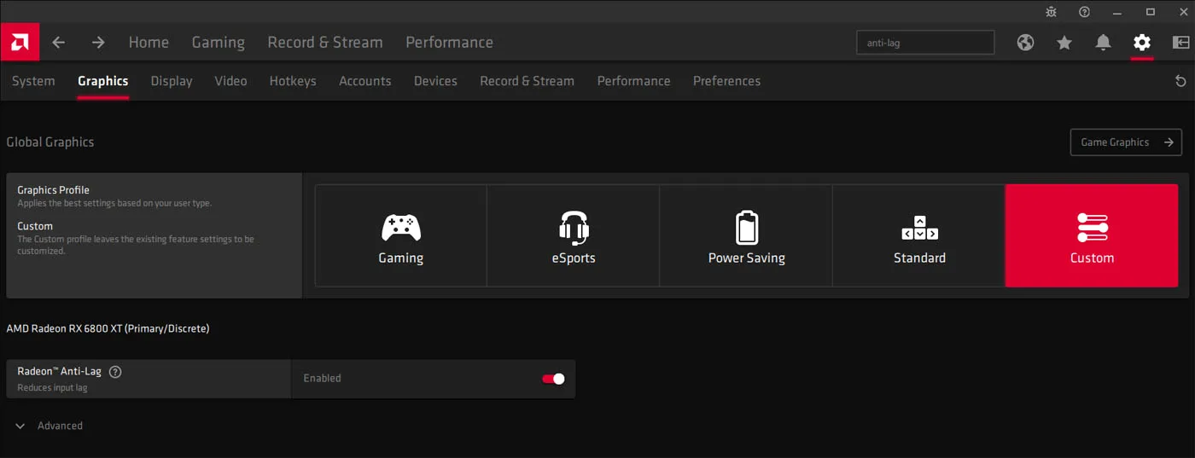The height and width of the screenshot is (458, 1195).
Task: Click the anti-lag search field
Action: click(x=925, y=43)
